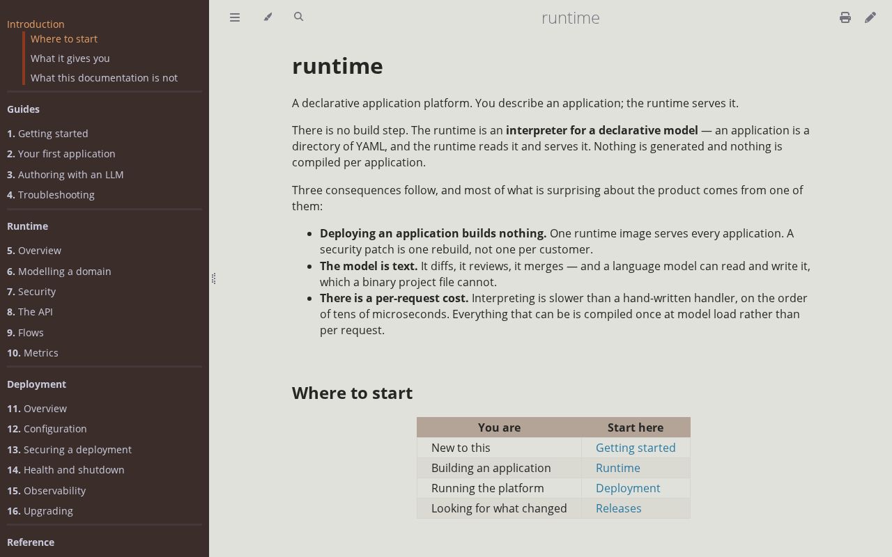Click the 'Where to start' page heading

[352, 393]
